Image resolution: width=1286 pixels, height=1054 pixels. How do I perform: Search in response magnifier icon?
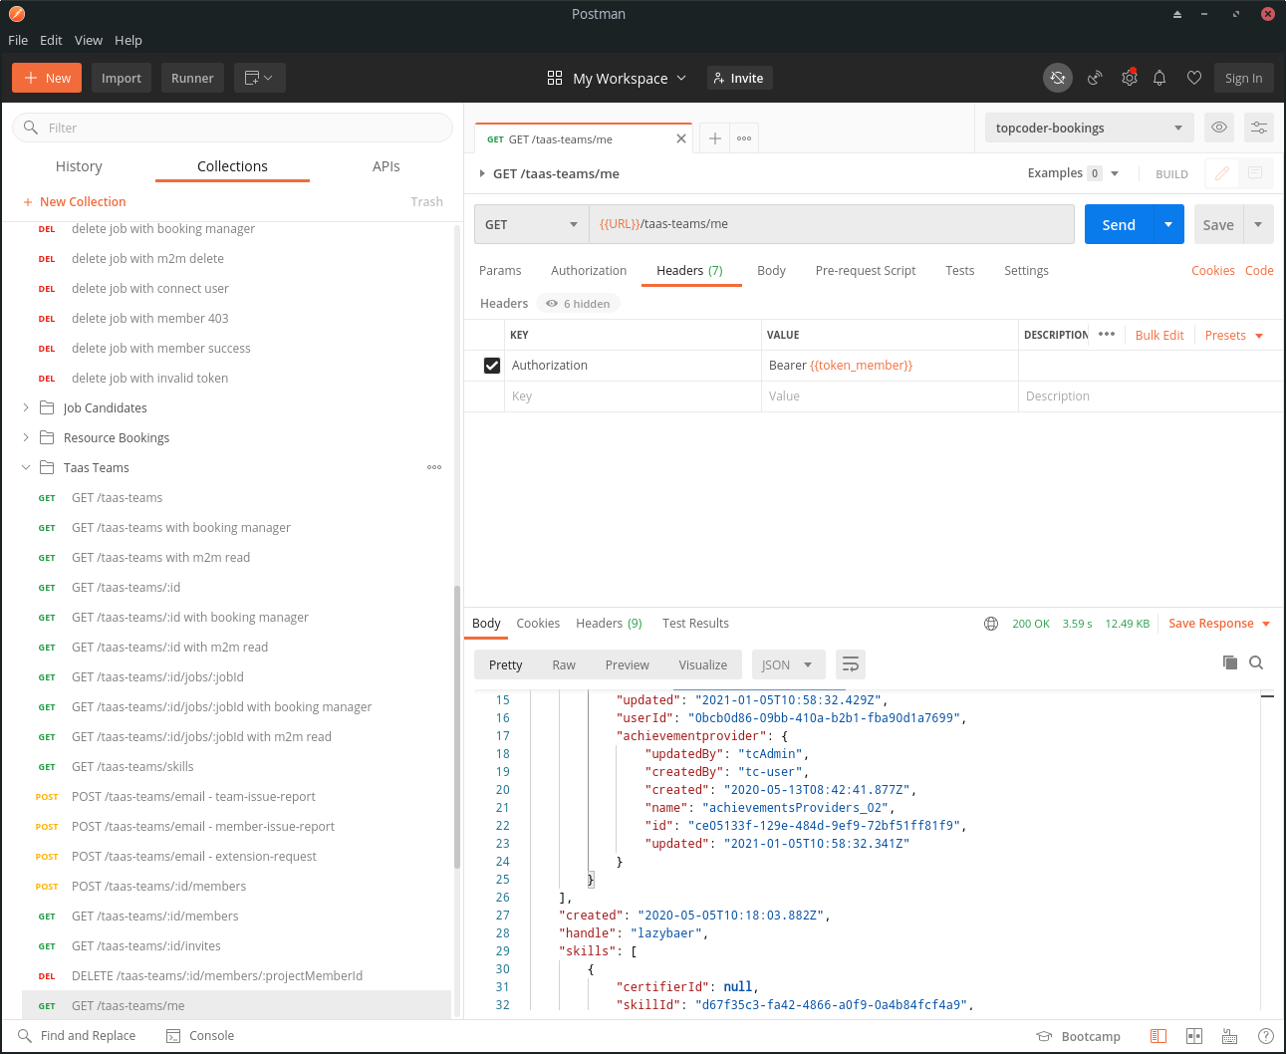click(1256, 662)
